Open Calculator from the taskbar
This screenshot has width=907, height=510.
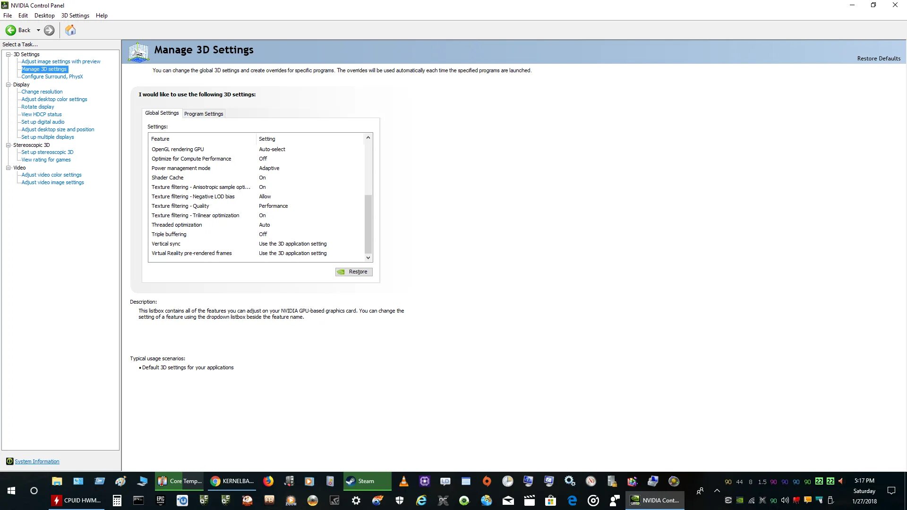(117, 501)
